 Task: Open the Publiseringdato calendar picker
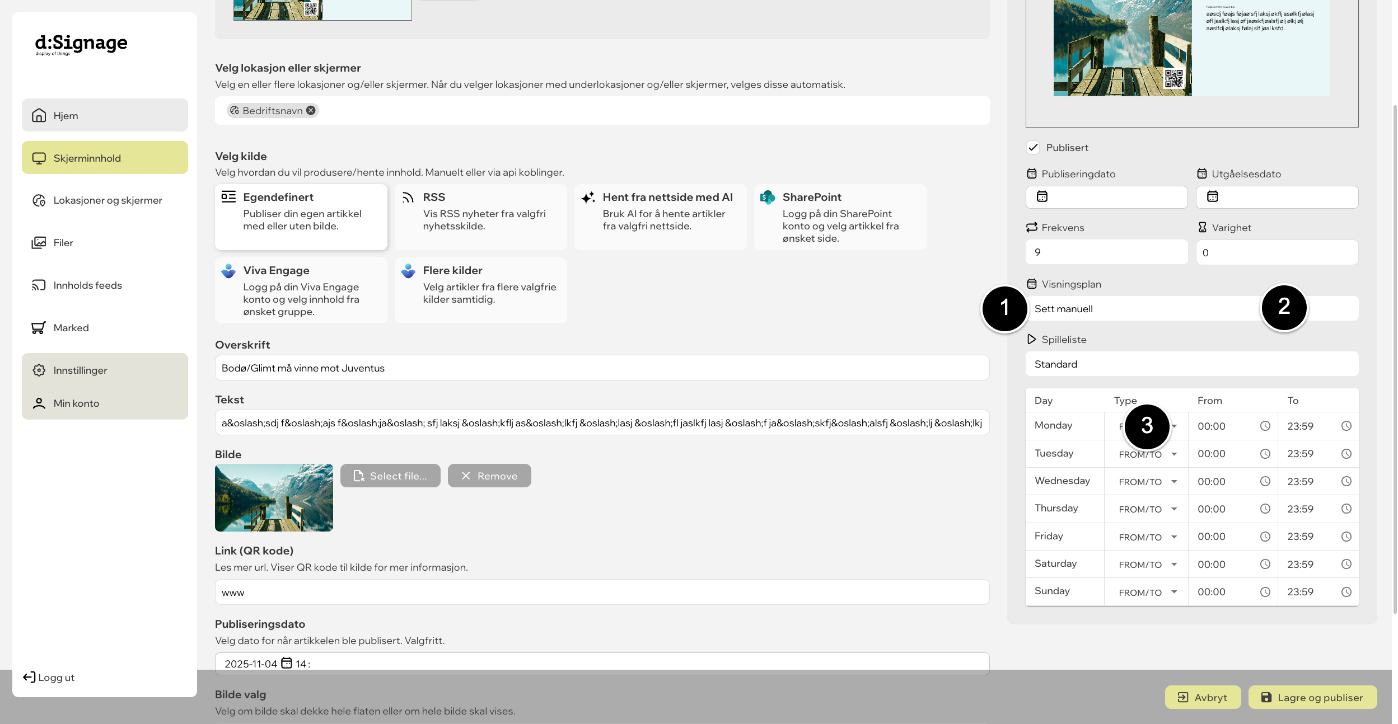(1042, 196)
